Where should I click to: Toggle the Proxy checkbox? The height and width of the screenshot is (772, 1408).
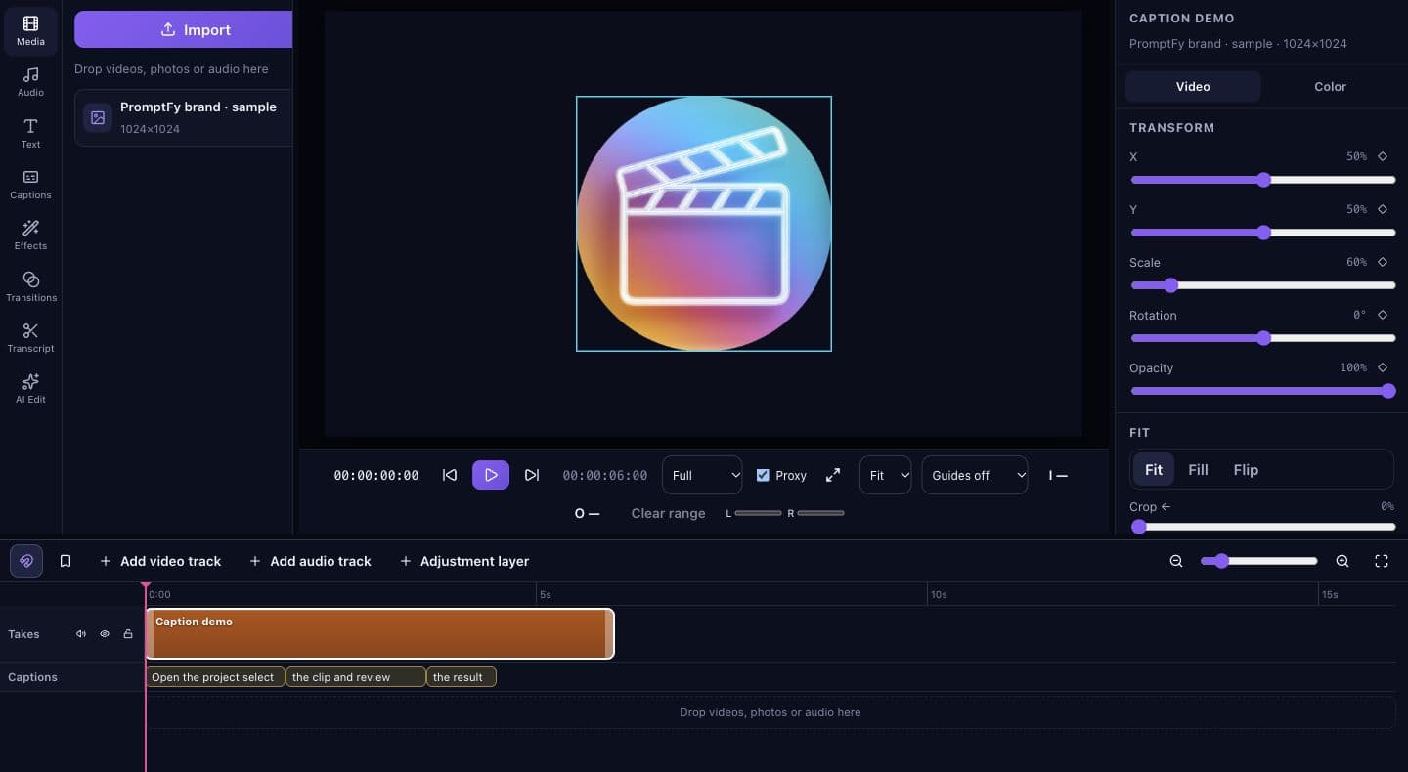pos(763,475)
